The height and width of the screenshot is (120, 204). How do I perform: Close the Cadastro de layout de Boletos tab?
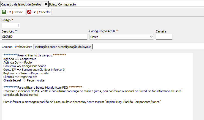46,4
